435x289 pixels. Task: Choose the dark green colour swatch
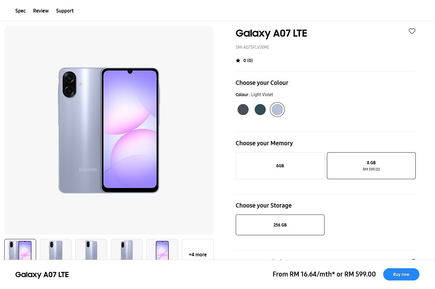pos(260,110)
